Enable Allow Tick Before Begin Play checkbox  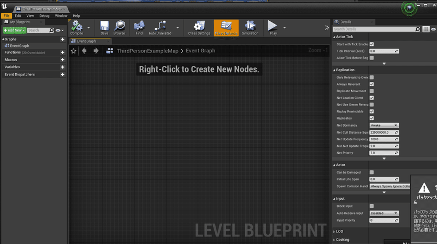[371, 58]
